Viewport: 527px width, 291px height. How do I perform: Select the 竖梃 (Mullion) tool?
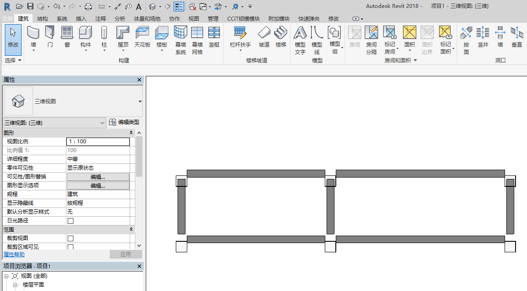coord(214,37)
